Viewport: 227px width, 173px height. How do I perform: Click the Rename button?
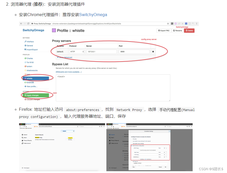177,31
